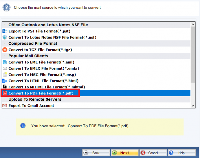200x158 pixels.
Task: Click the blue info icon in the selection note
Action: click(23, 126)
